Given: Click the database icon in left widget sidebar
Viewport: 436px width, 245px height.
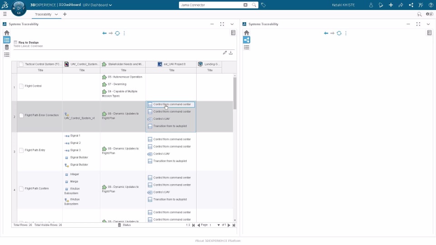Looking at the screenshot, I should point(7,47).
